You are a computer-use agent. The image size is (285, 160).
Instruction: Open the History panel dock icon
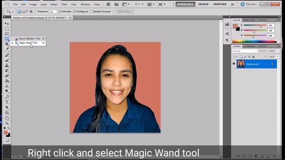tap(227, 24)
